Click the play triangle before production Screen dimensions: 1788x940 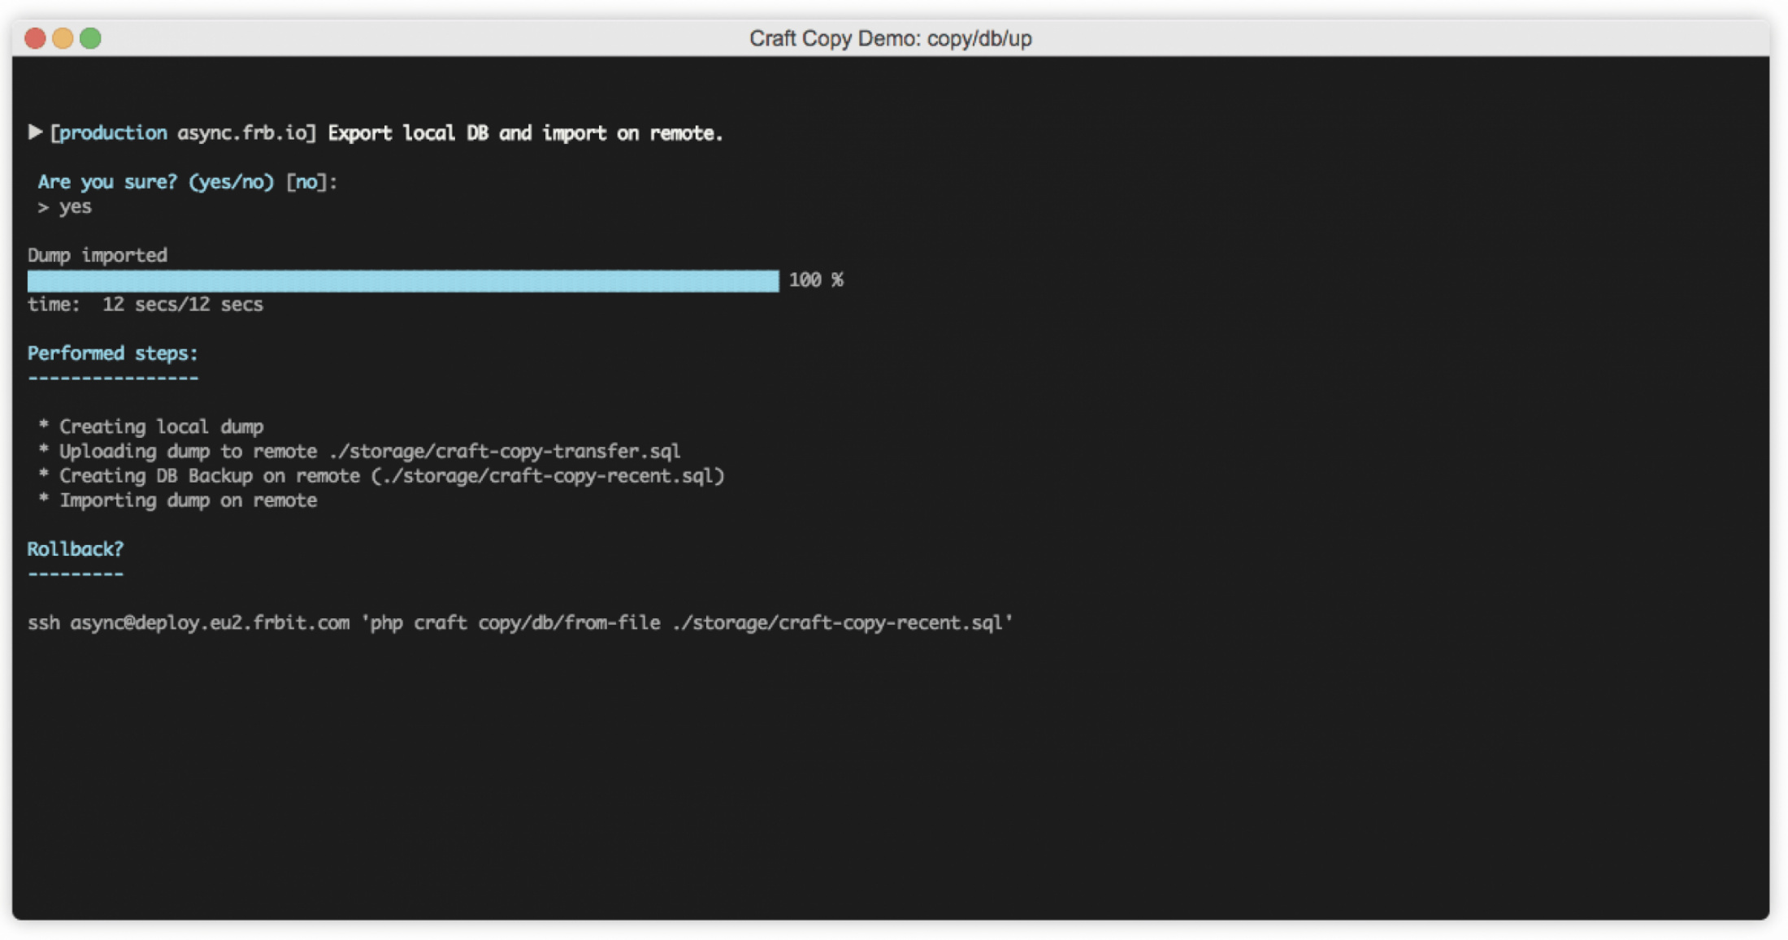[x=35, y=132]
